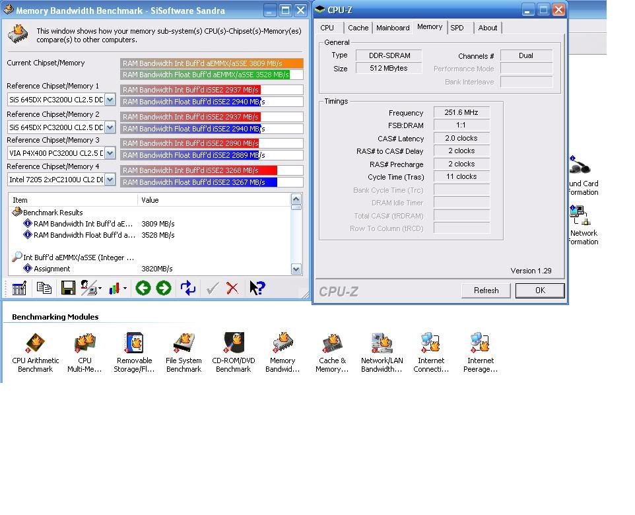Open Reference Chipset/Memory 1 dropdown
Viewport: 635px width, 515px height.
tap(110, 100)
